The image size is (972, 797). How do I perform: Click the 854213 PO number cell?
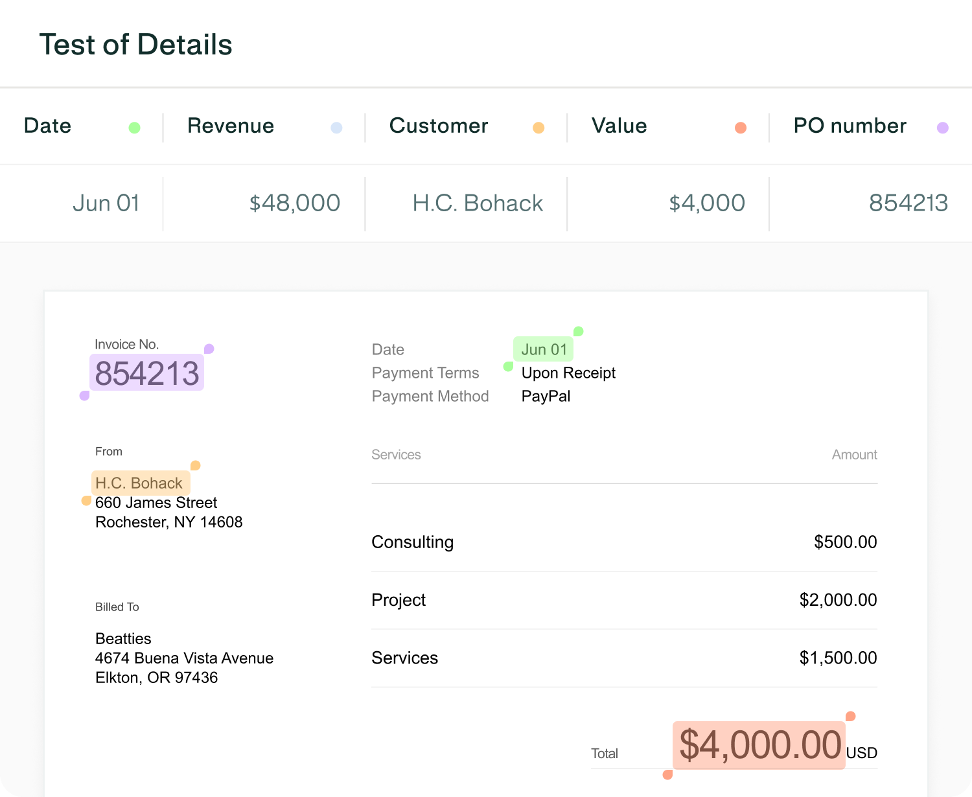908,203
